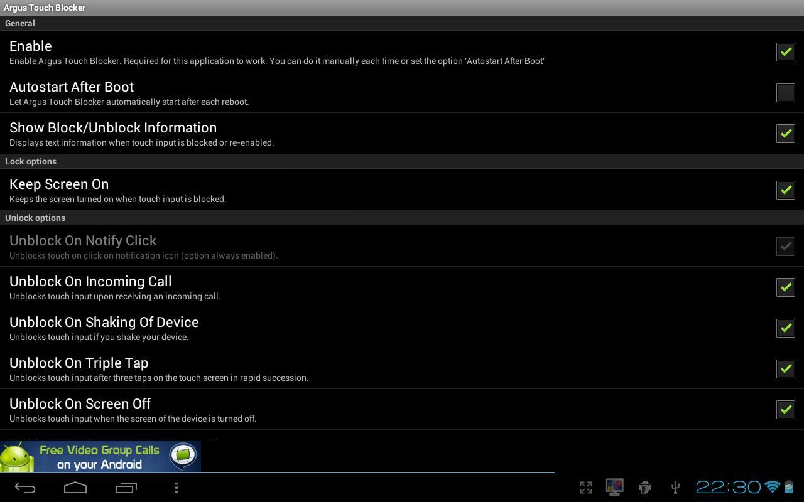Toggle Unblock On Shaking Of Device checkbox
804x502 pixels.
(785, 328)
